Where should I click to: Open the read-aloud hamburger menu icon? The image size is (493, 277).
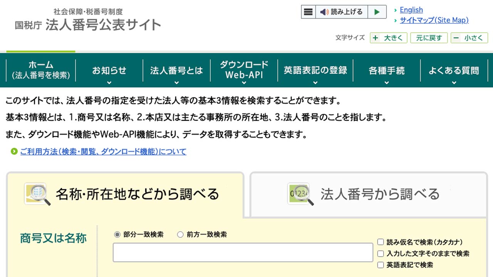[308, 12]
